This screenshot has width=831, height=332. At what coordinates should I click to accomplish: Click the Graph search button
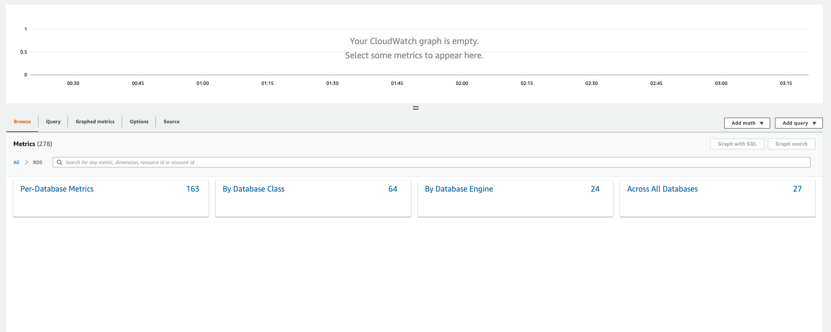point(791,144)
